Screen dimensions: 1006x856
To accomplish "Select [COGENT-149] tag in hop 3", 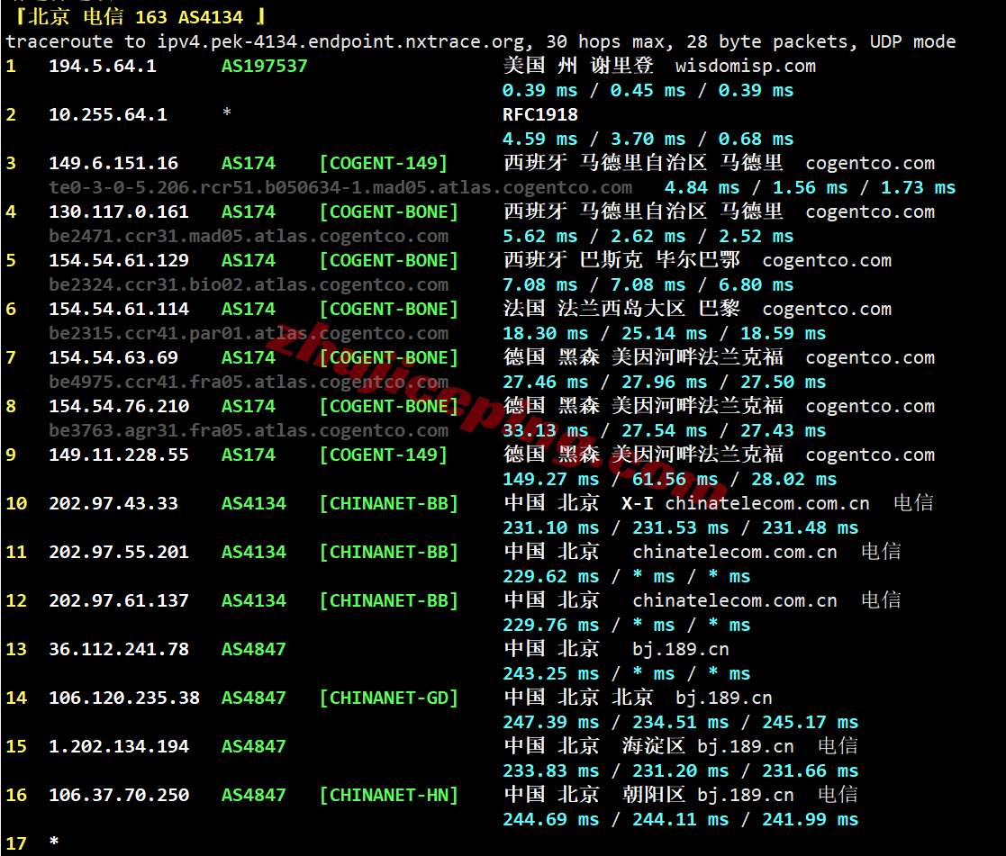I will 383,164.
